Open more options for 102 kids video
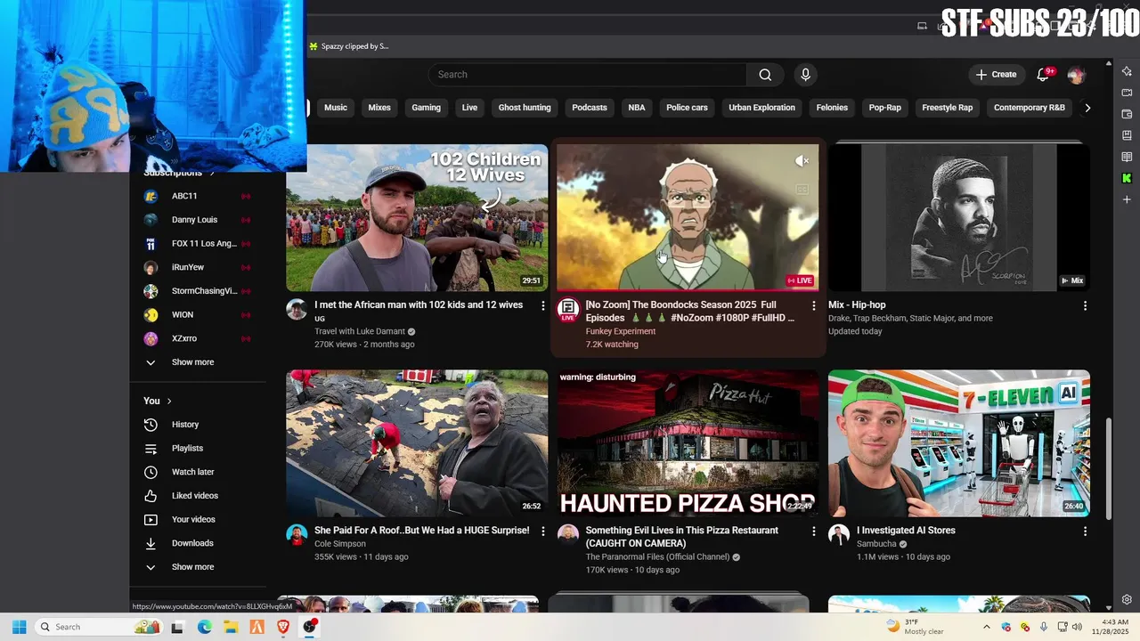The image size is (1140, 641). [542, 305]
